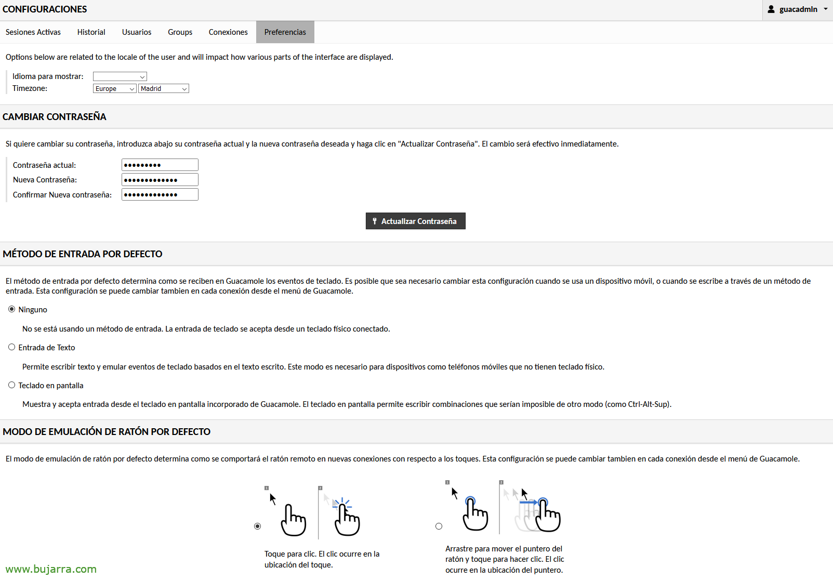Click the CONFIGURACIONES page title
This screenshot has width=833, height=580.
[45, 9]
